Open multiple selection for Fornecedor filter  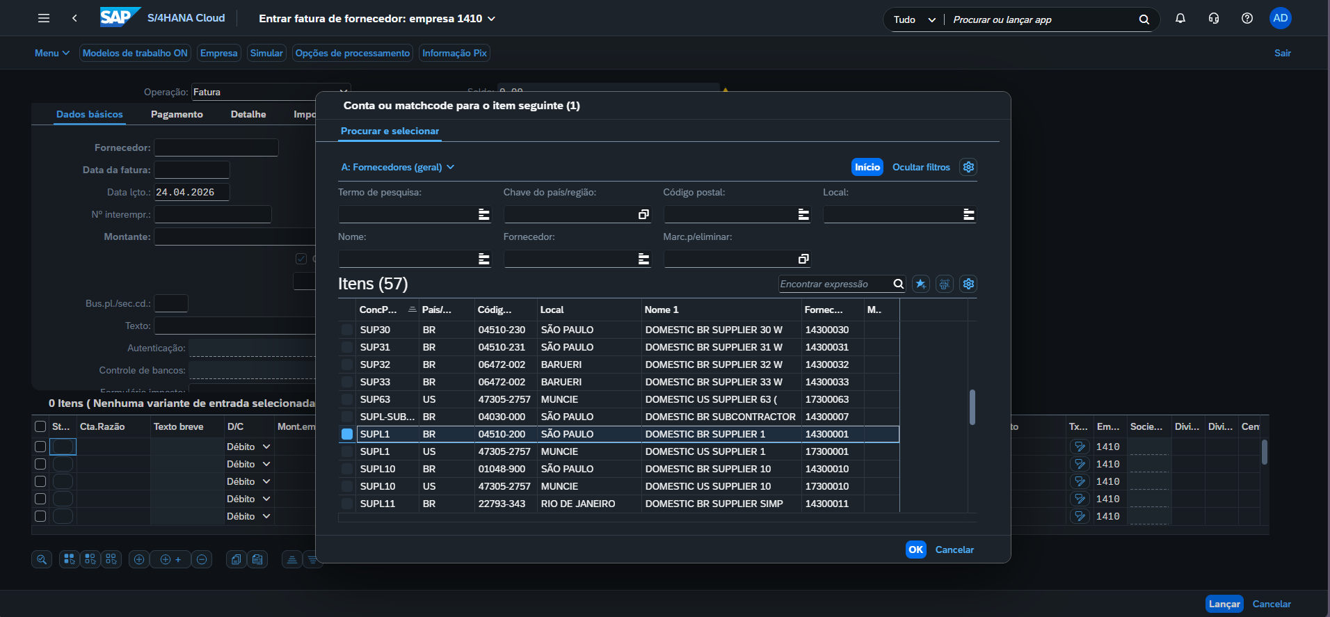pos(644,259)
